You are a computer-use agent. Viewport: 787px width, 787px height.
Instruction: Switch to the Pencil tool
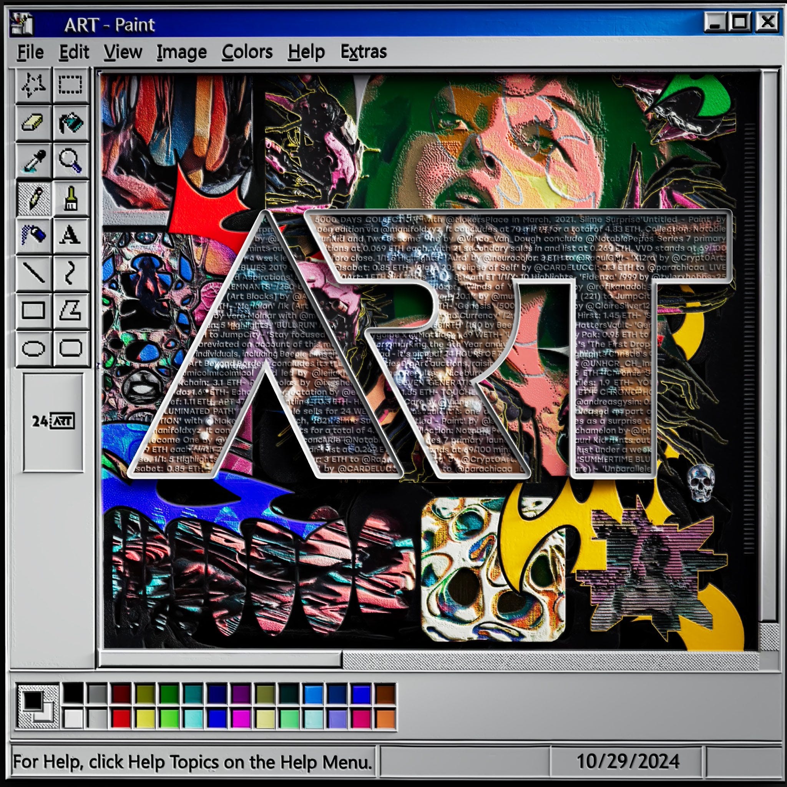(x=33, y=198)
